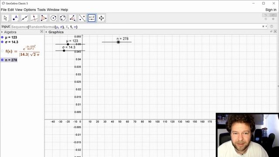Select the Ellipse conic tool
The width and height of the screenshot is (279, 157).
(x=63, y=18)
